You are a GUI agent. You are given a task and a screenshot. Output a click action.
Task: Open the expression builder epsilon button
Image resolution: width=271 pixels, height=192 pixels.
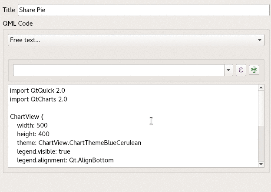click(241, 70)
